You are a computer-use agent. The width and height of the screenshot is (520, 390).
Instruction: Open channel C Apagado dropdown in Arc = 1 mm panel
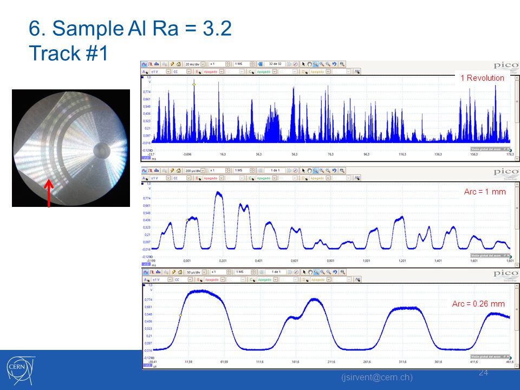(x=275, y=178)
